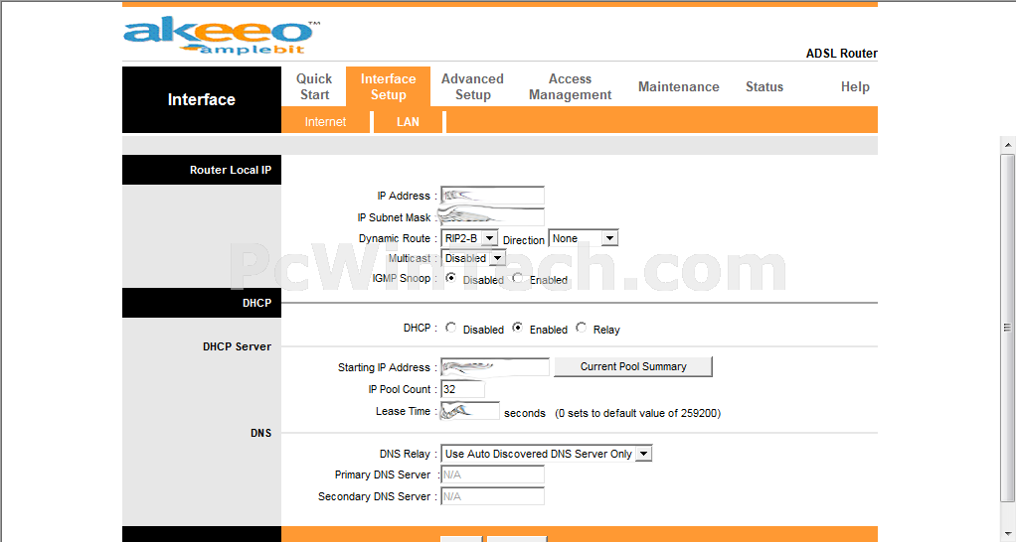This screenshot has width=1016, height=542.
Task: Click the scrollbar down arrow
Action: point(1008,534)
